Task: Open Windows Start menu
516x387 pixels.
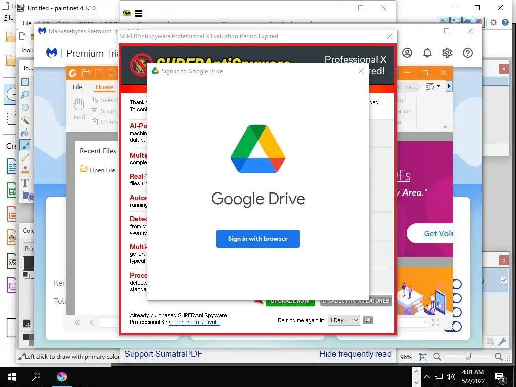Action: click(x=12, y=377)
